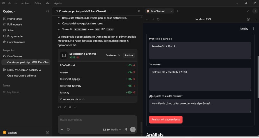Click the Streamlit page vertical scrollbar

(258, 77)
